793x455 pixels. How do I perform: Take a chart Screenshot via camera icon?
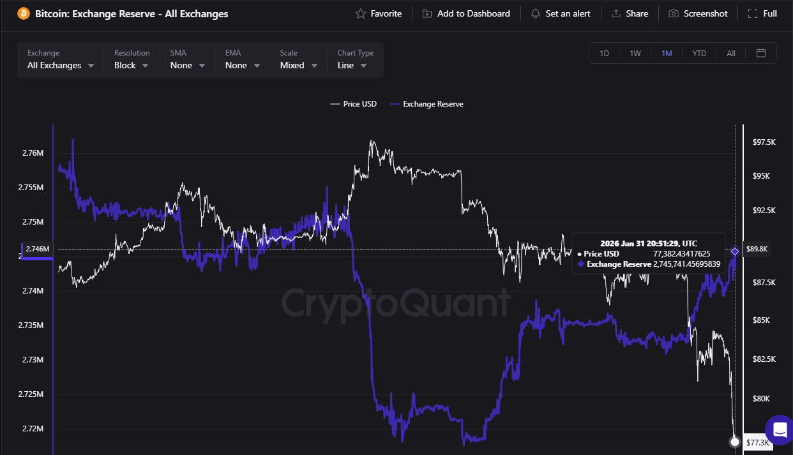tap(674, 13)
